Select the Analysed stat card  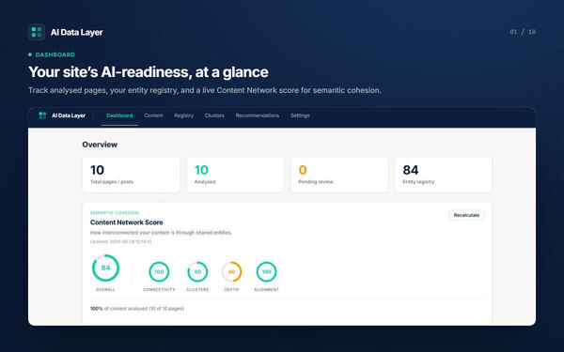click(235, 175)
